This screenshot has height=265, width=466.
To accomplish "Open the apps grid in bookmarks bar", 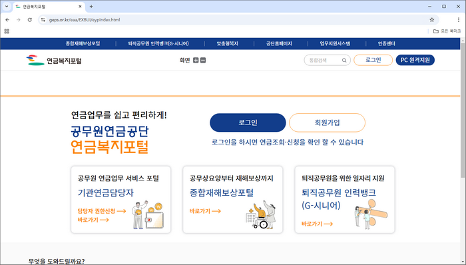I will click(7, 31).
